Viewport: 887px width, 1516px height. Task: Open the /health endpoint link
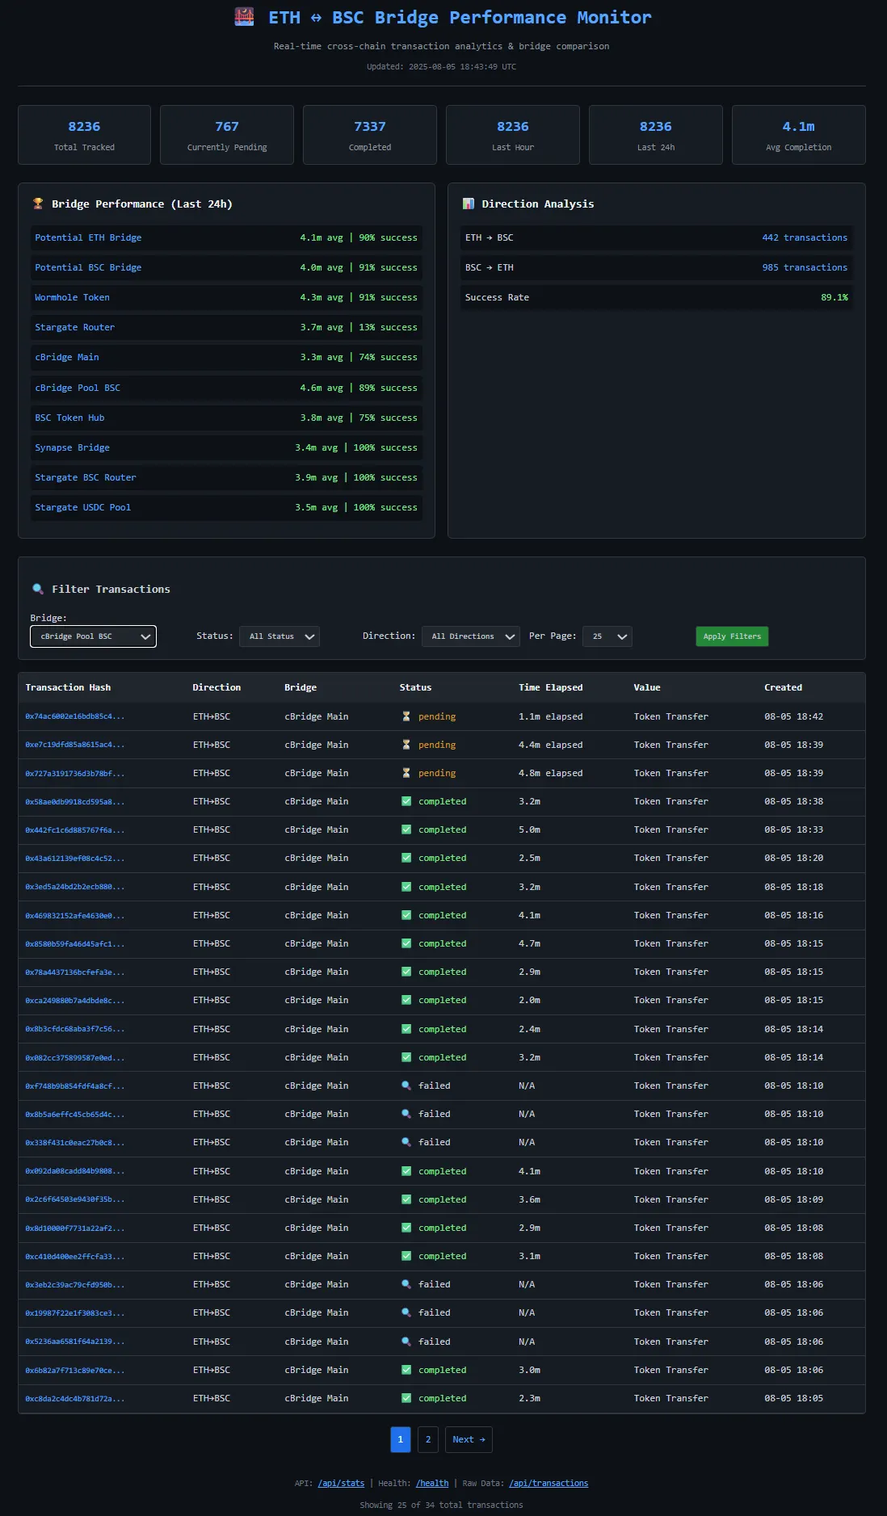tap(432, 1483)
